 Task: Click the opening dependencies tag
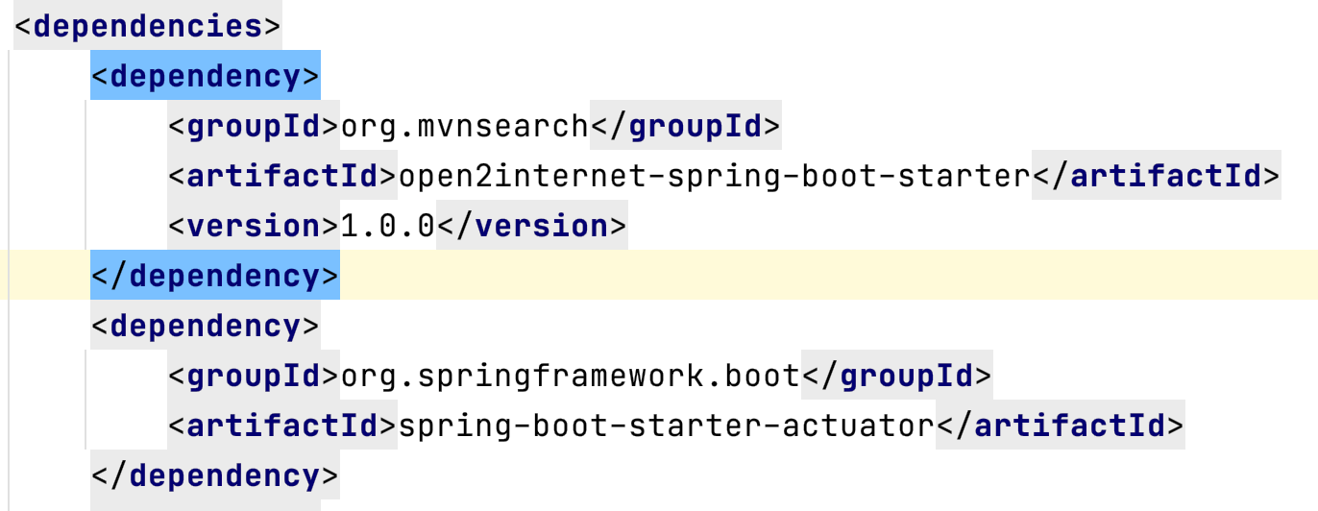[148, 26]
